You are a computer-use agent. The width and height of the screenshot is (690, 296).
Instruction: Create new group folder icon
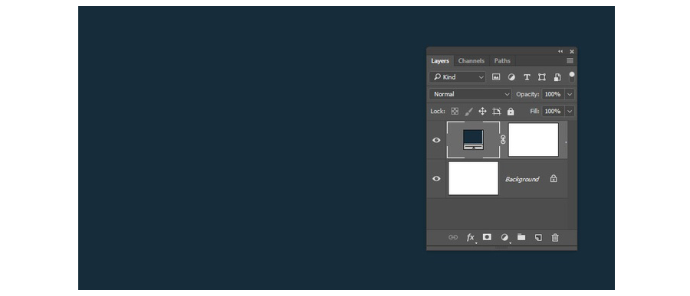pyautogui.click(x=521, y=237)
